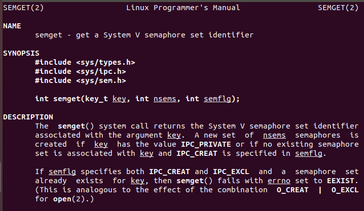Click the #include <sys/ipc.h> line
Viewport: 364px width, 211px height.
pos(80,71)
